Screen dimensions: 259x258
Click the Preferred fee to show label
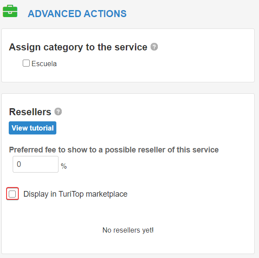tap(114, 150)
